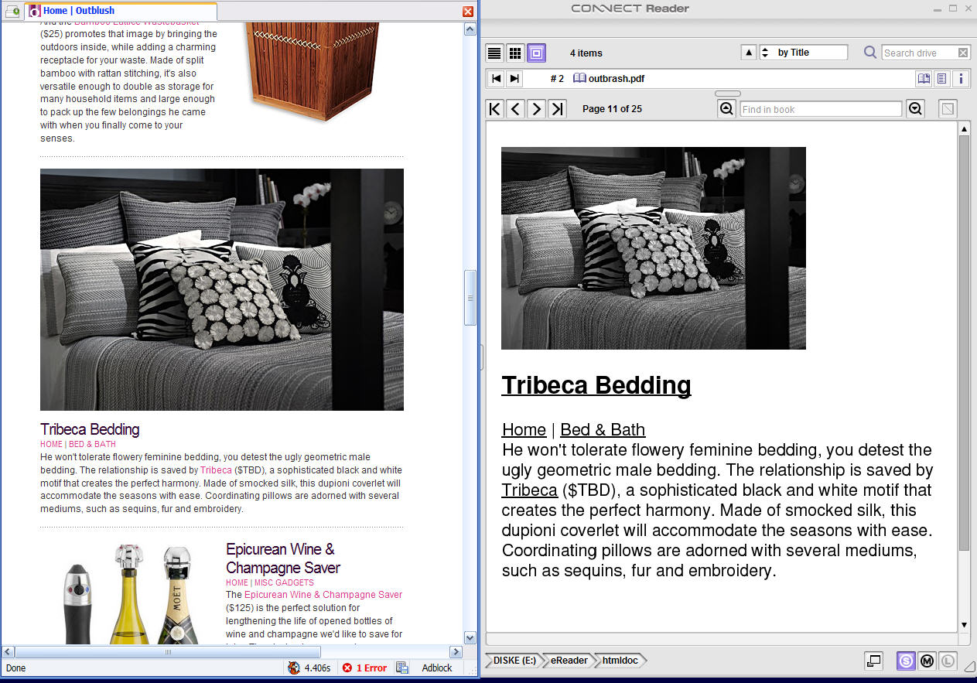
Task: Click page icon beside Adblock
Action: point(402,668)
